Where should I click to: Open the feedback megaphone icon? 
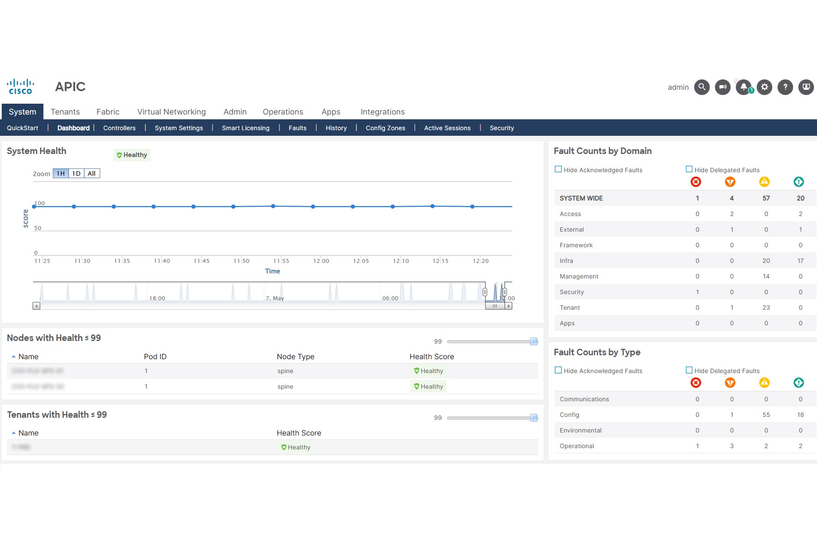(722, 87)
